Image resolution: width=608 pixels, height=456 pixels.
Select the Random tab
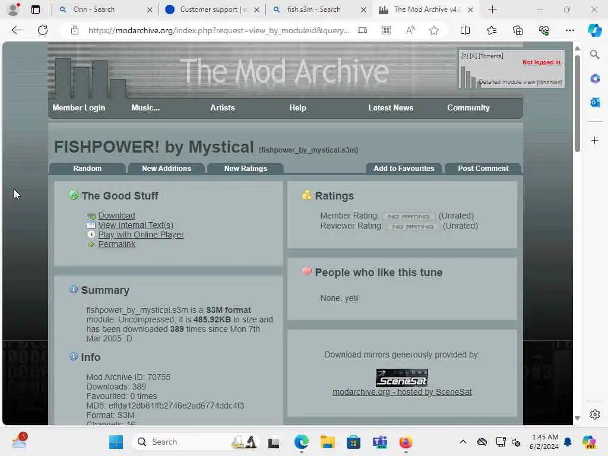tap(87, 168)
